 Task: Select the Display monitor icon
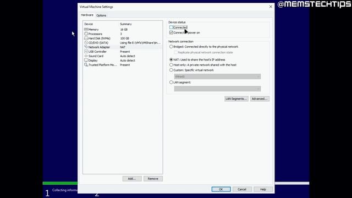click(x=86, y=60)
